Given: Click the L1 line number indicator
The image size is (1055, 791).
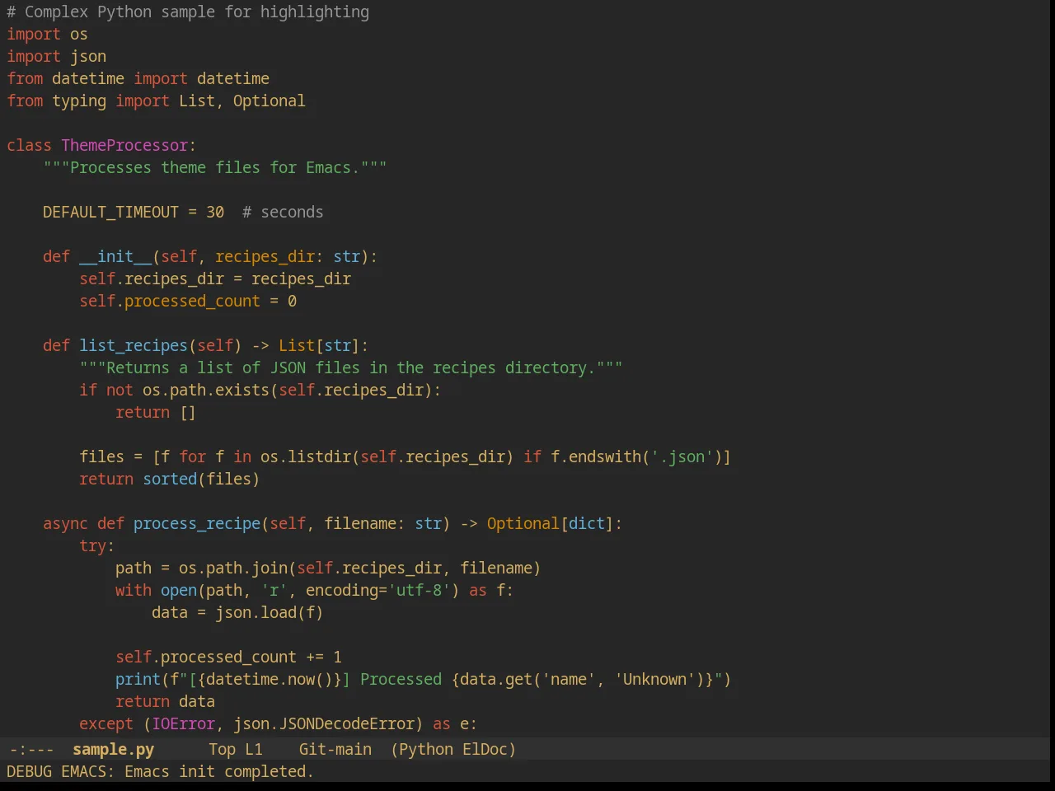Looking at the screenshot, I should point(254,750).
